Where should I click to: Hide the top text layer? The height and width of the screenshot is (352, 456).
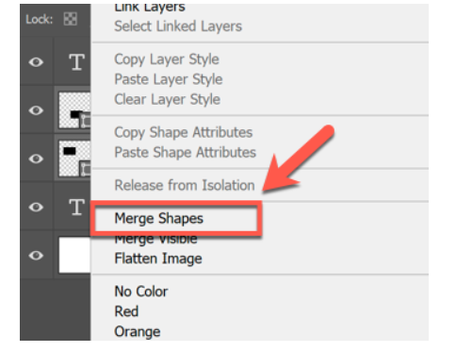click(36, 62)
